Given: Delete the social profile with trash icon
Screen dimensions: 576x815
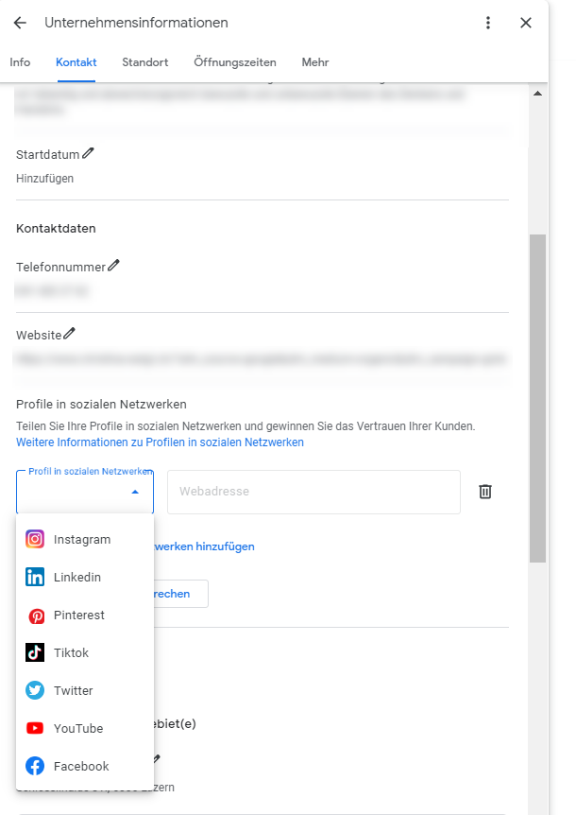Looking at the screenshot, I should pyautogui.click(x=485, y=492).
